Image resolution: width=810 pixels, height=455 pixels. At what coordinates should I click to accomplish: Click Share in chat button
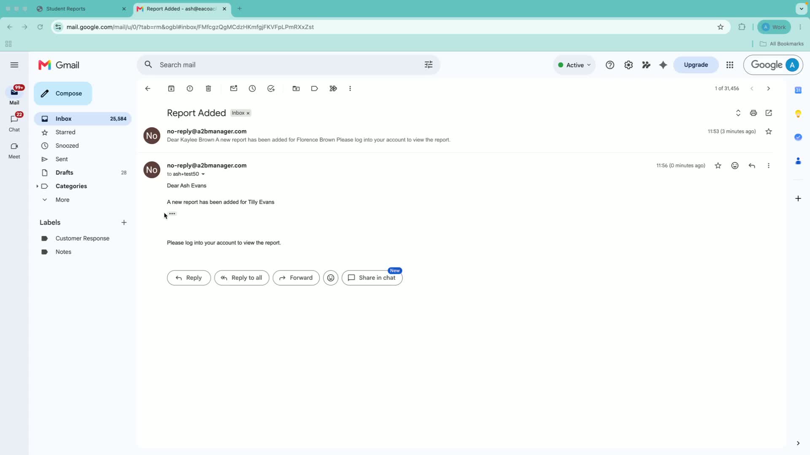pos(372,278)
